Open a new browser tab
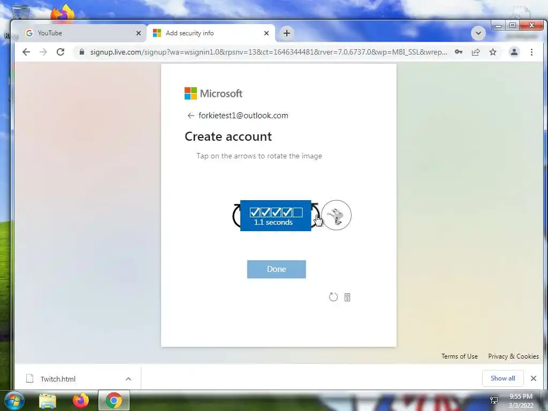The height and width of the screenshot is (411, 548). click(x=287, y=33)
